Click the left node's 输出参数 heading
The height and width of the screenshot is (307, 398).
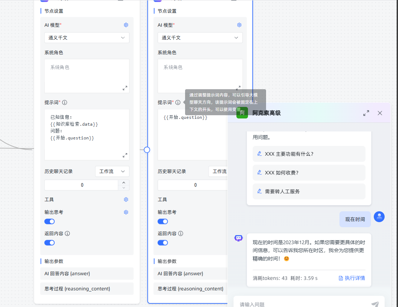pyautogui.click(x=54, y=261)
